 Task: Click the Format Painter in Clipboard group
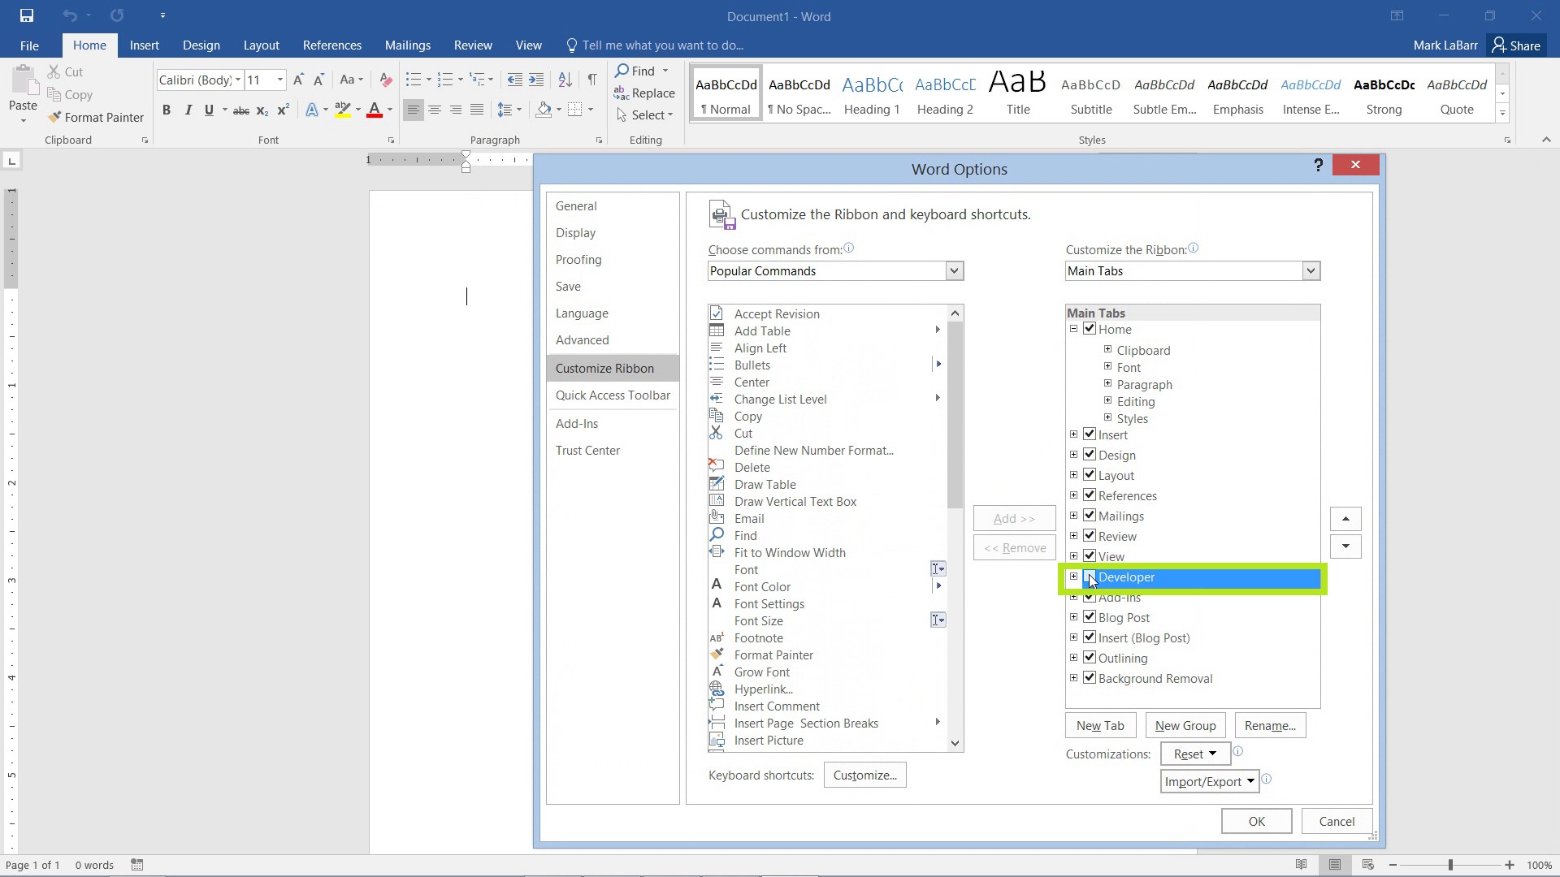96,118
